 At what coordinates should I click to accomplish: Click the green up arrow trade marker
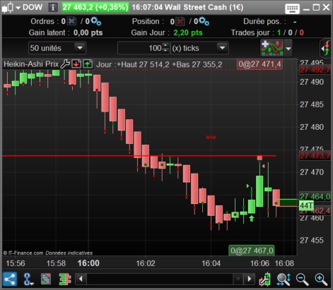click(x=252, y=219)
